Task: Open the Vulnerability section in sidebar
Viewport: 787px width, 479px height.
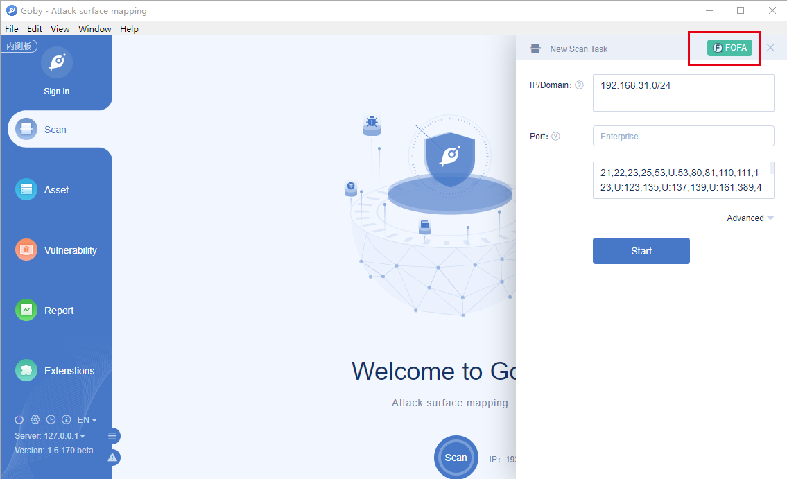Action: [55, 250]
